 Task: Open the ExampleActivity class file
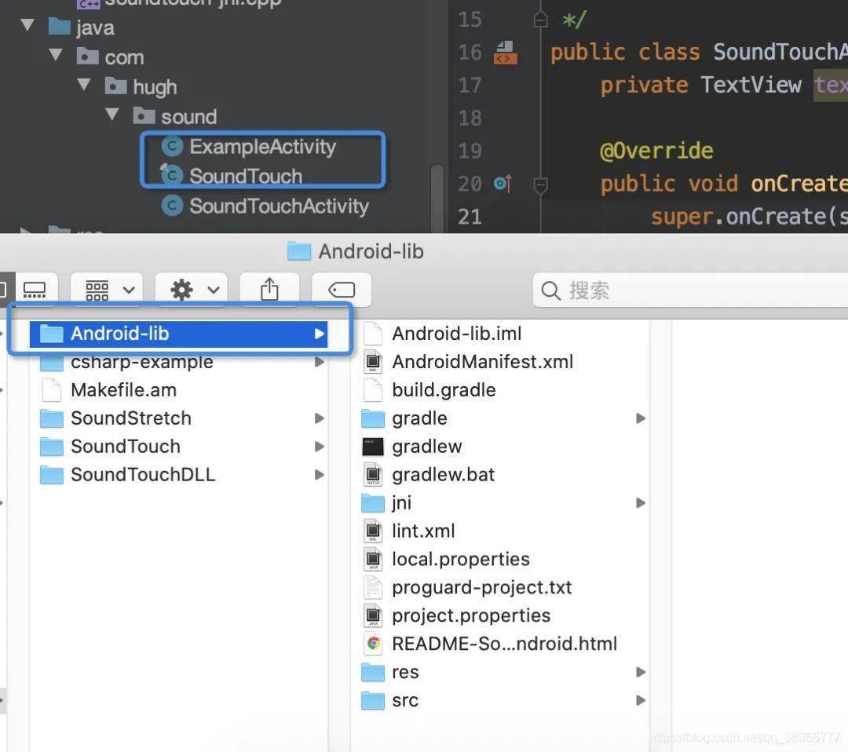(x=262, y=147)
